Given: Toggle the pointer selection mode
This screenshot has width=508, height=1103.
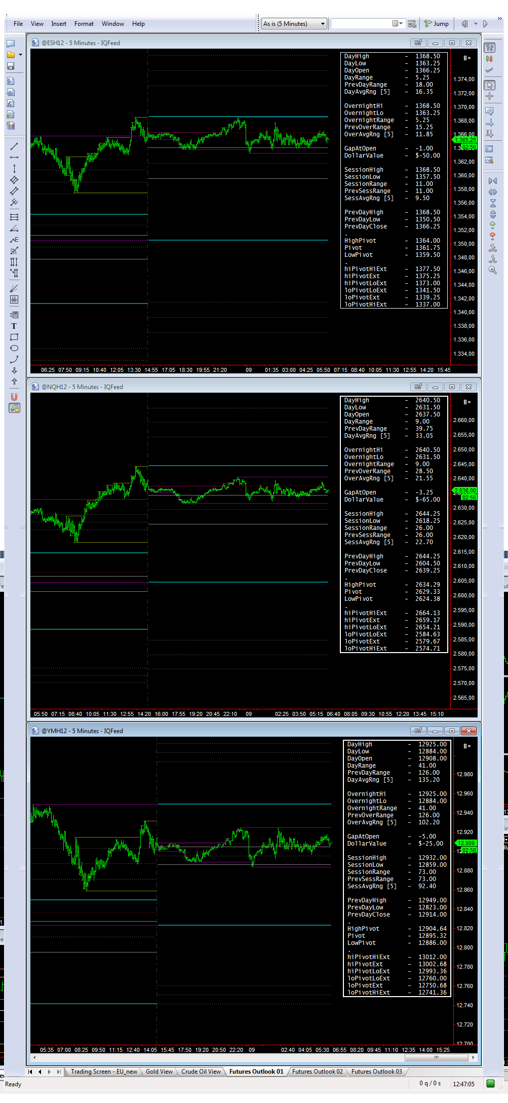Looking at the screenshot, I should 490,85.
